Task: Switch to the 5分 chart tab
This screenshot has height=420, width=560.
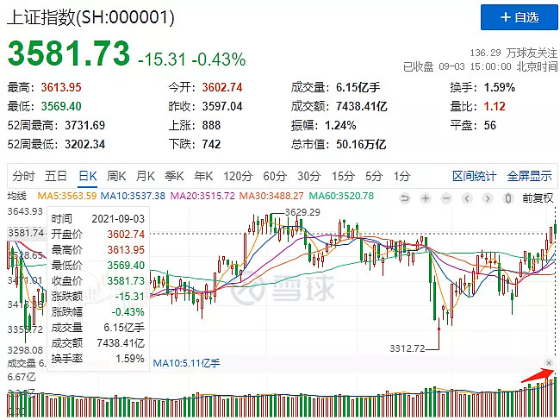Action: (x=374, y=176)
